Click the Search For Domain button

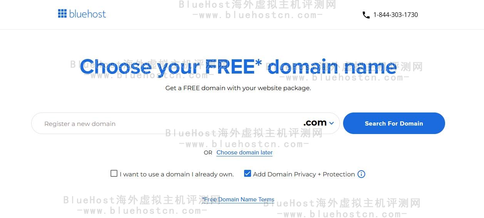pos(394,123)
